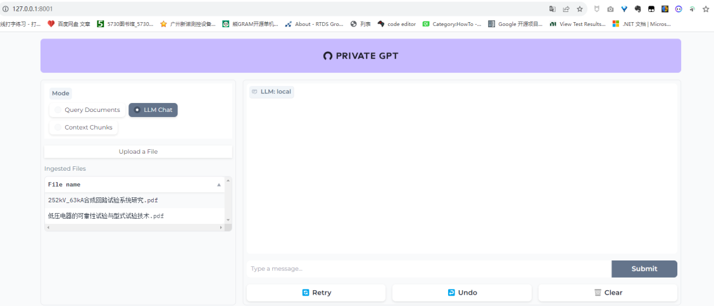Click the Type a message input field
Viewport: 714px width, 306px height.
click(x=429, y=269)
